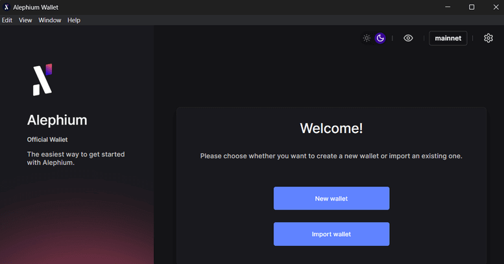Screen dimensions: 504x264
Task: Click the large Alephium heading in sidebar
Action: click(x=57, y=120)
